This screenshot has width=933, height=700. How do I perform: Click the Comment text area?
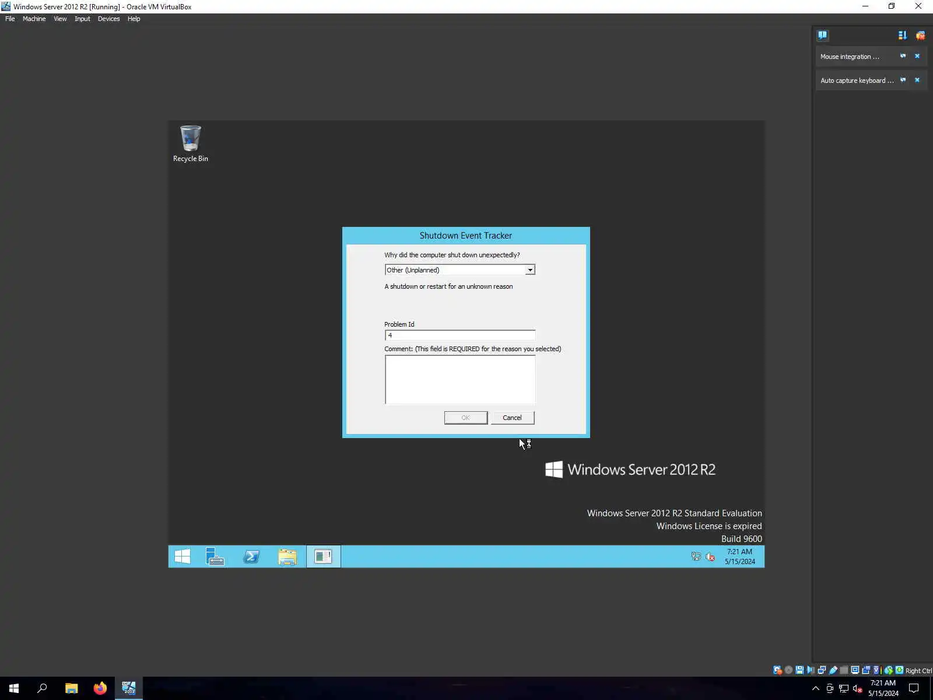tap(460, 379)
